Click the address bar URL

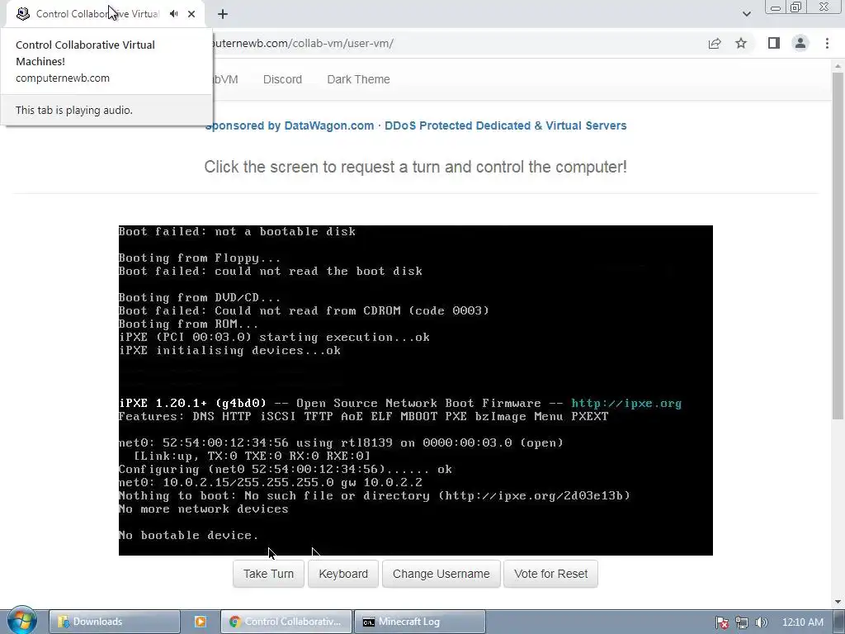[302, 43]
